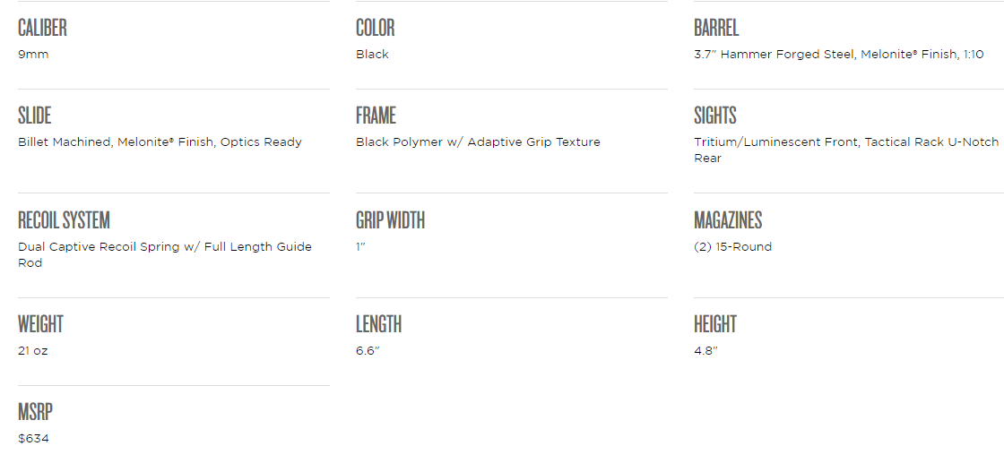The image size is (1004, 463).
Task: Select the (2) 15-Round magazines value
Action: coord(732,247)
